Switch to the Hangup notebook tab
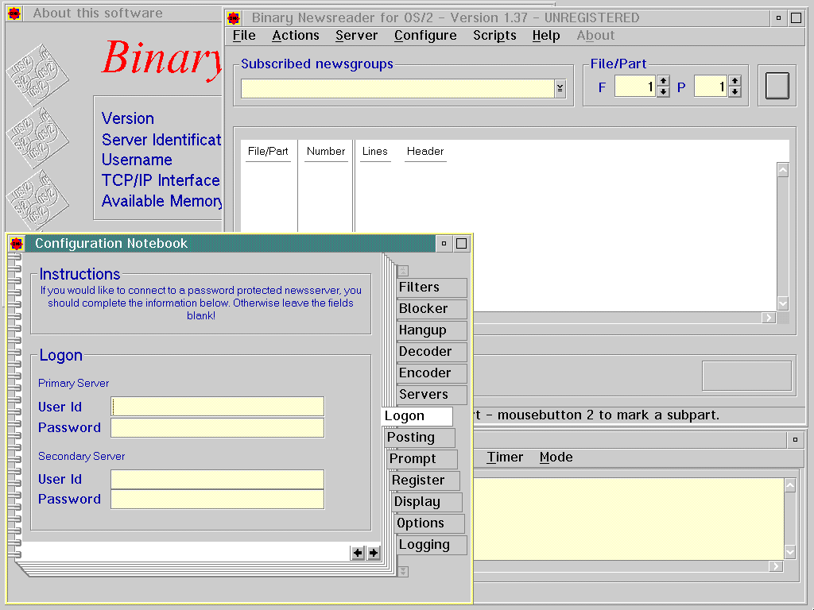Image resolution: width=814 pixels, height=610 pixels. click(x=432, y=330)
